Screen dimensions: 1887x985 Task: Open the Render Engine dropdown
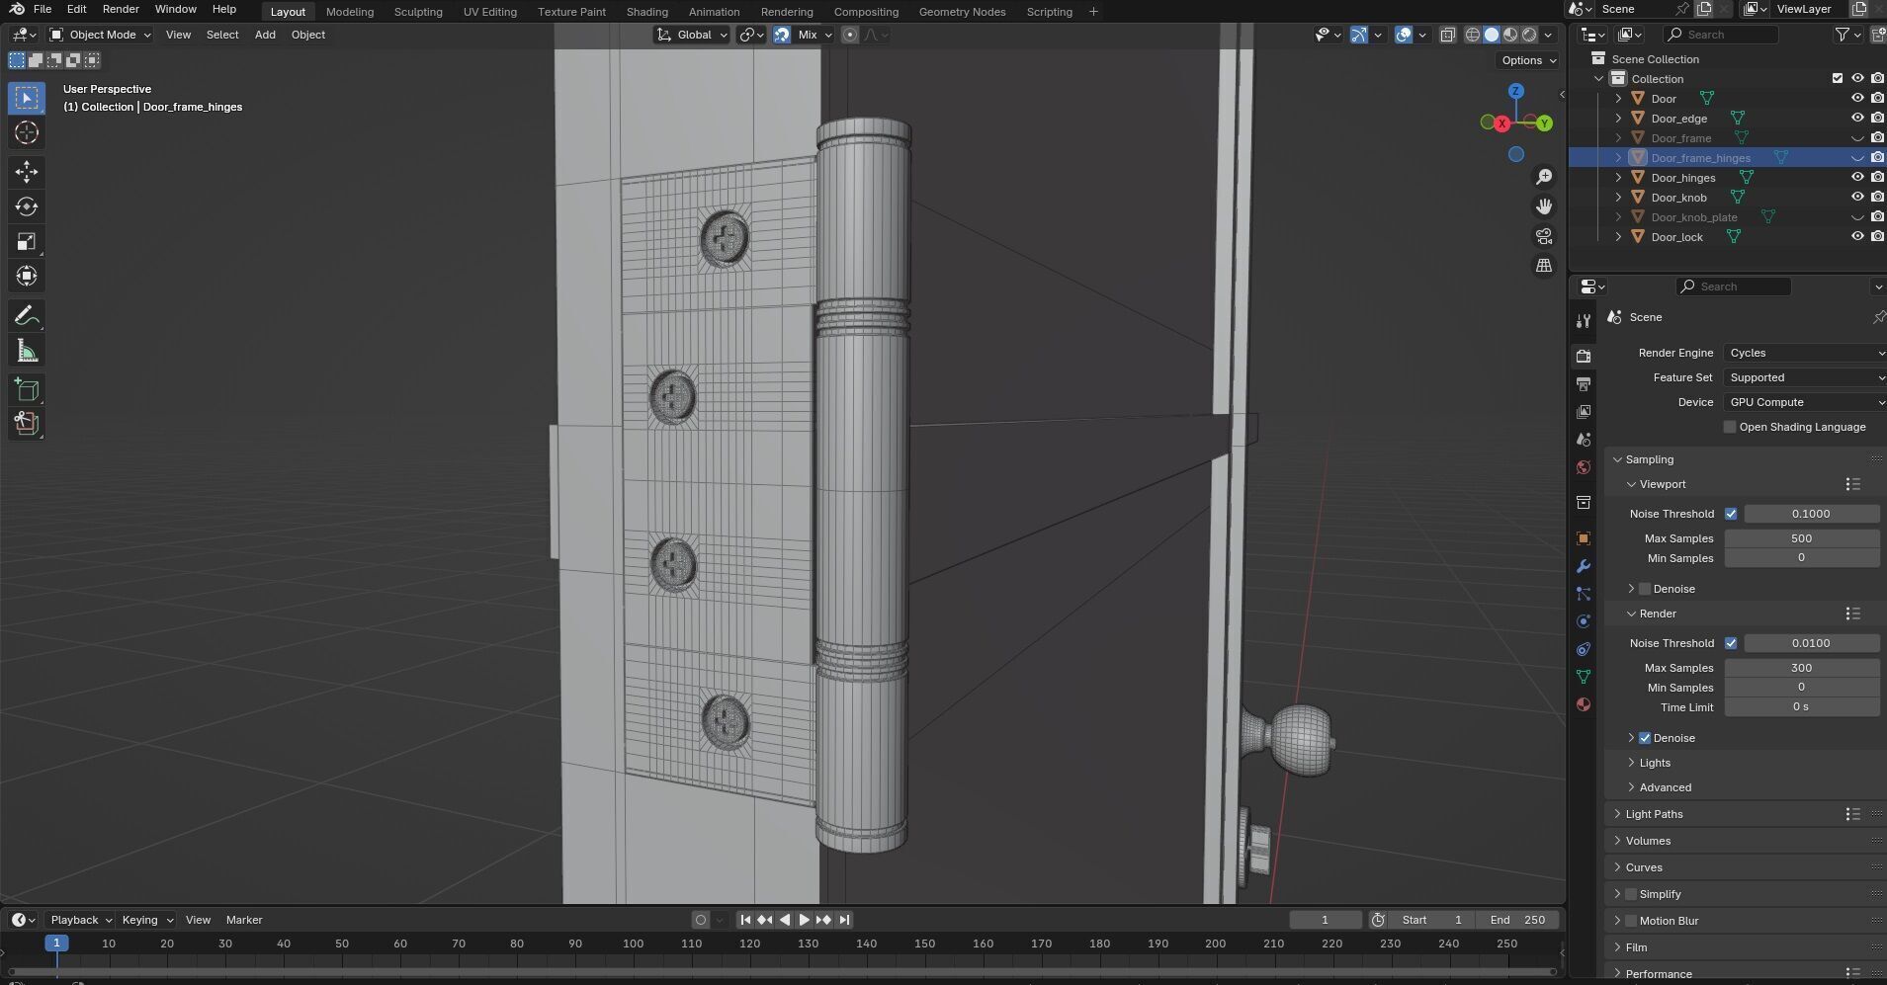(x=1805, y=353)
